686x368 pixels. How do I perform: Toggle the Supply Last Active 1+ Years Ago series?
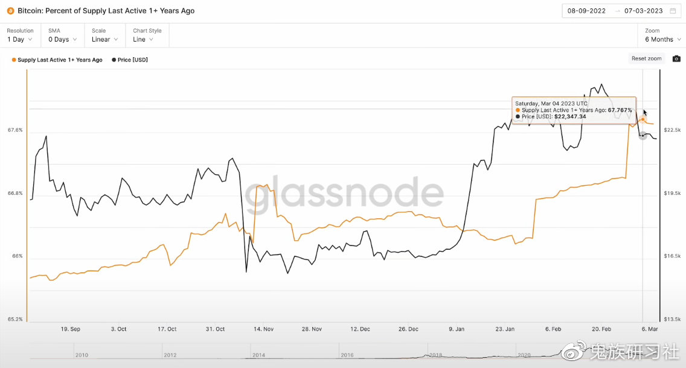point(60,60)
